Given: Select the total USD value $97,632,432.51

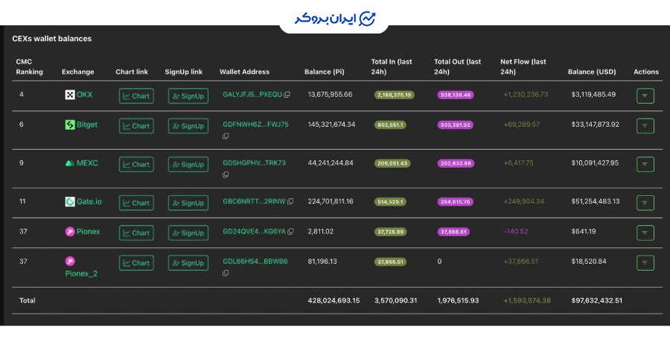Looking at the screenshot, I should point(597,300).
